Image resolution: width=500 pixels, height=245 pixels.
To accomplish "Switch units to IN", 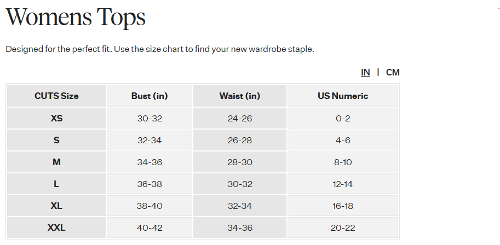I will point(365,72).
